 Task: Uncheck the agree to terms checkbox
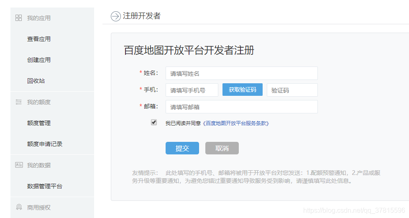click(154, 122)
